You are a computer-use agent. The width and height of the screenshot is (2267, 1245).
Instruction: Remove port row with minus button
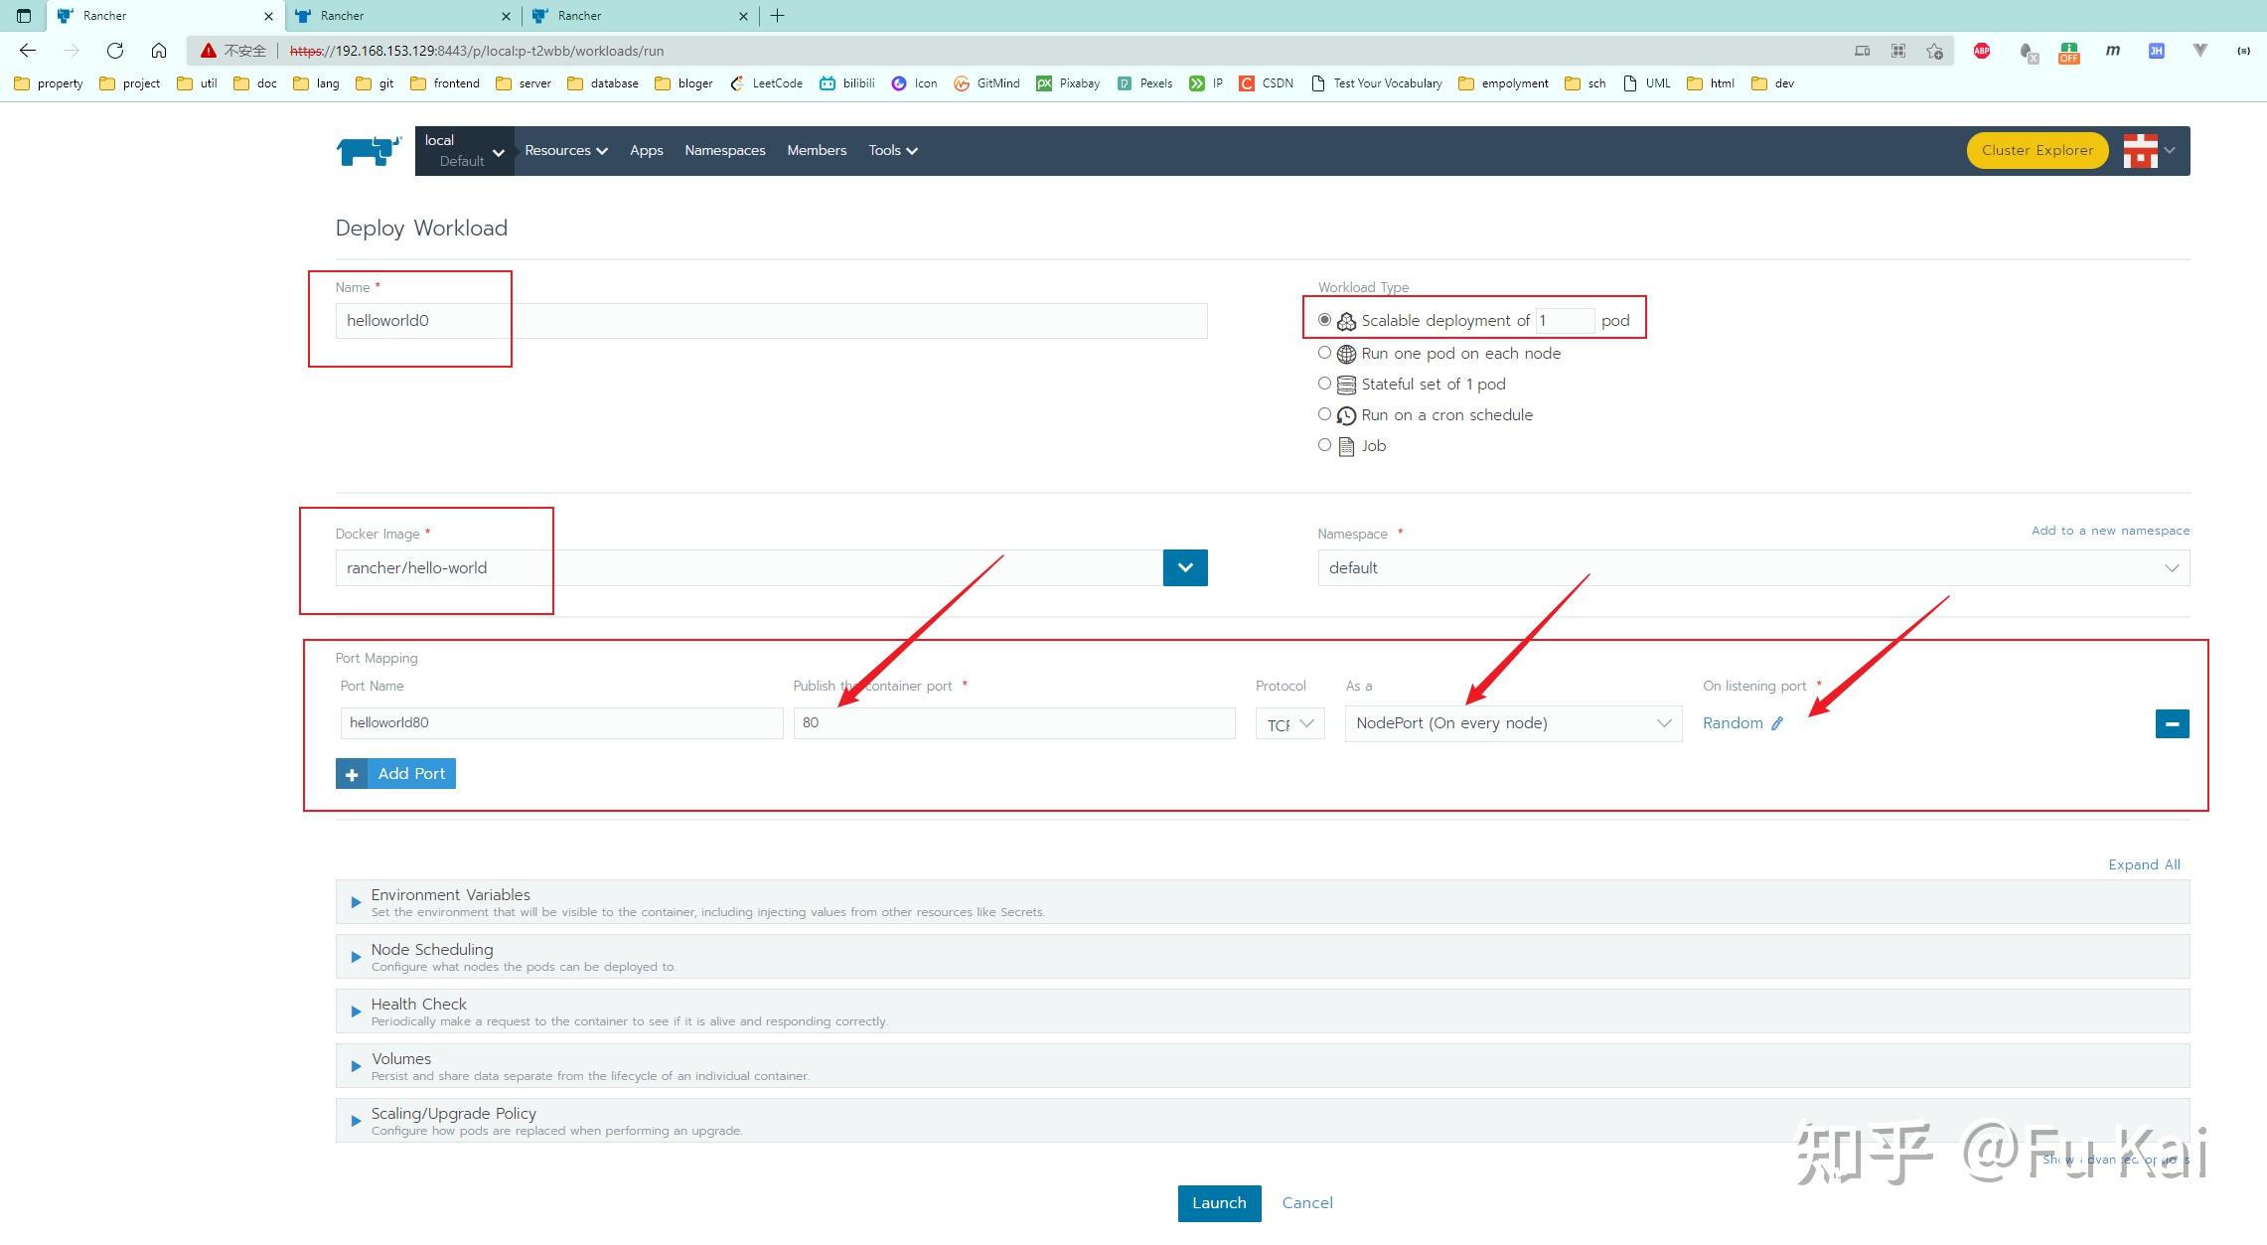2172,723
